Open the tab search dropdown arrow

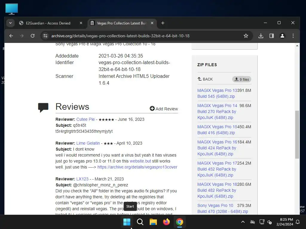pyautogui.click(x=10, y=23)
